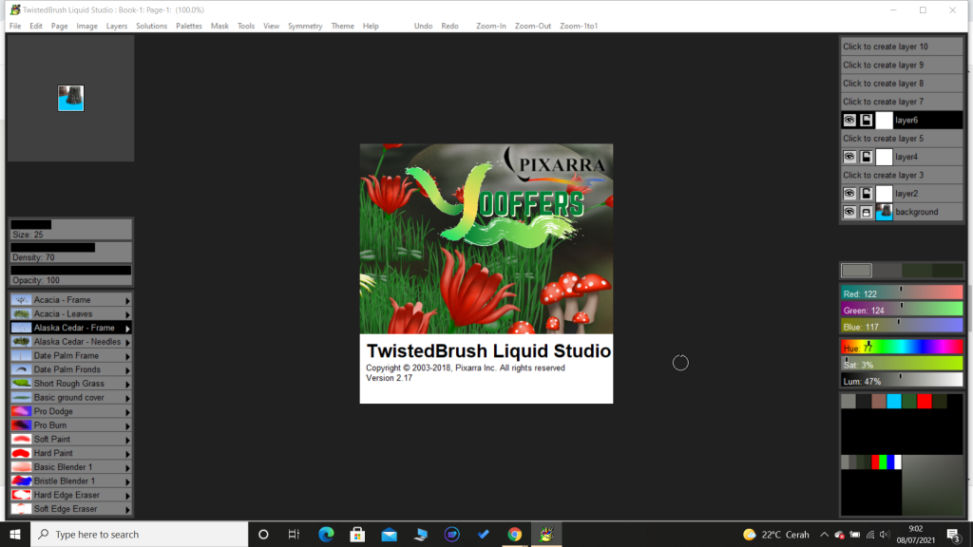973x547 pixels.
Task: Open the Symmetry menu
Action: 305,26
